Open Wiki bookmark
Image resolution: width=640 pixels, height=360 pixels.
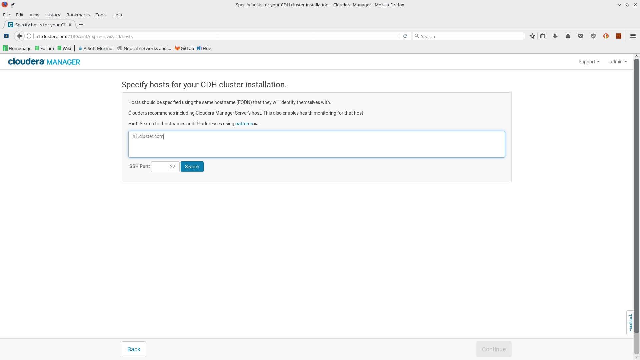[64, 48]
